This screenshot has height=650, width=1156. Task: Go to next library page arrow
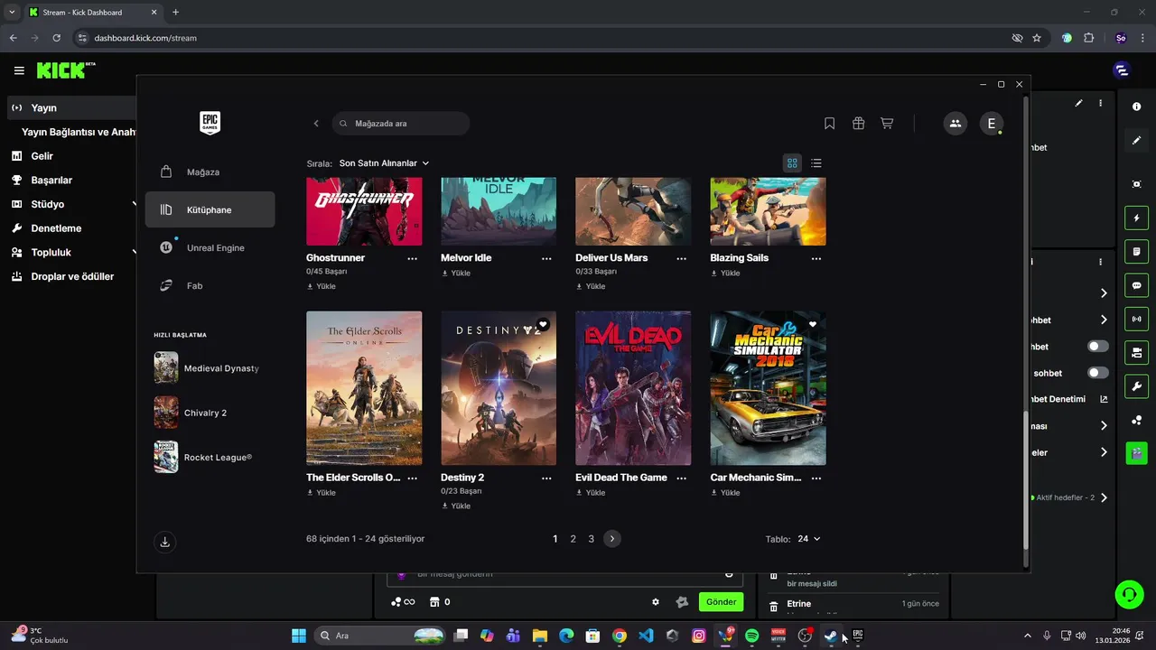coord(612,539)
